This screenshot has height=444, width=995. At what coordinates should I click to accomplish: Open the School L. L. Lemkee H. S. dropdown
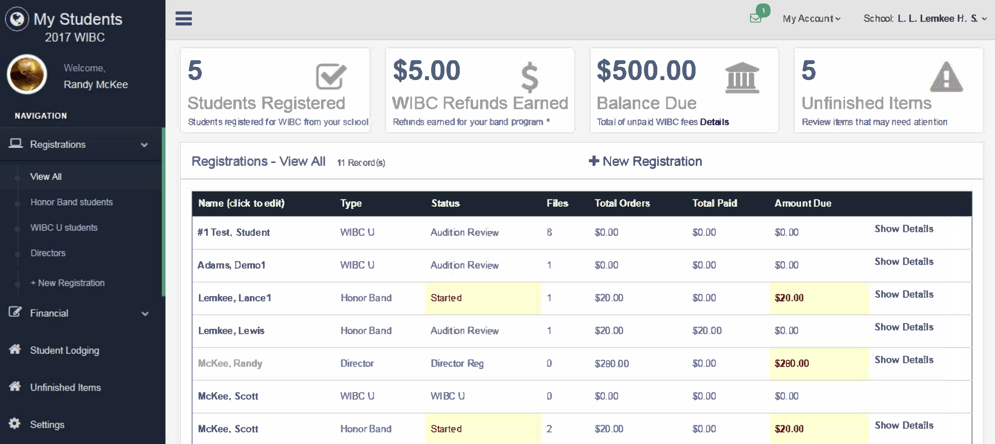(925, 19)
